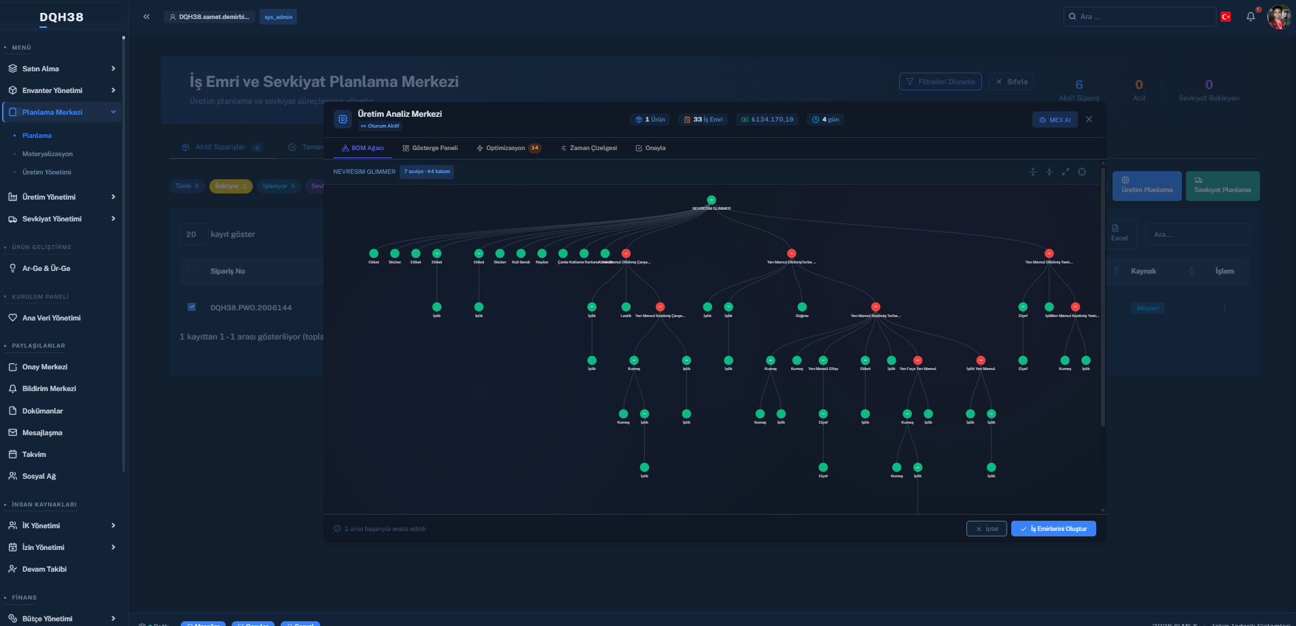Click the Sevkiyat Planlama button
Image resolution: width=1296 pixels, height=626 pixels.
tap(1223, 186)
